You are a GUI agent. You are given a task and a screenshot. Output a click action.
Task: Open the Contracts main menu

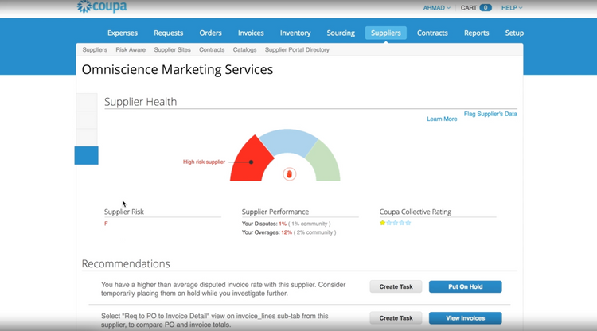click(432, 33)
